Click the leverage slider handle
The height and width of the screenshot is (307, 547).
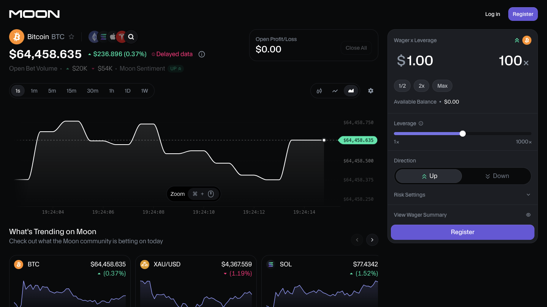click(x=463, y=134)
